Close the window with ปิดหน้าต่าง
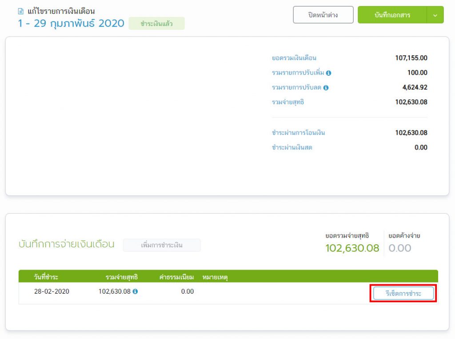The height and width of the screenshot is (339, 455). [x=323, y=15]
